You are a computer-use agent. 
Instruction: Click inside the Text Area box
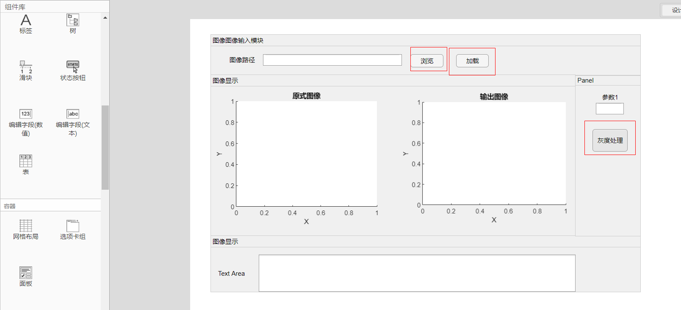point(417,273)
